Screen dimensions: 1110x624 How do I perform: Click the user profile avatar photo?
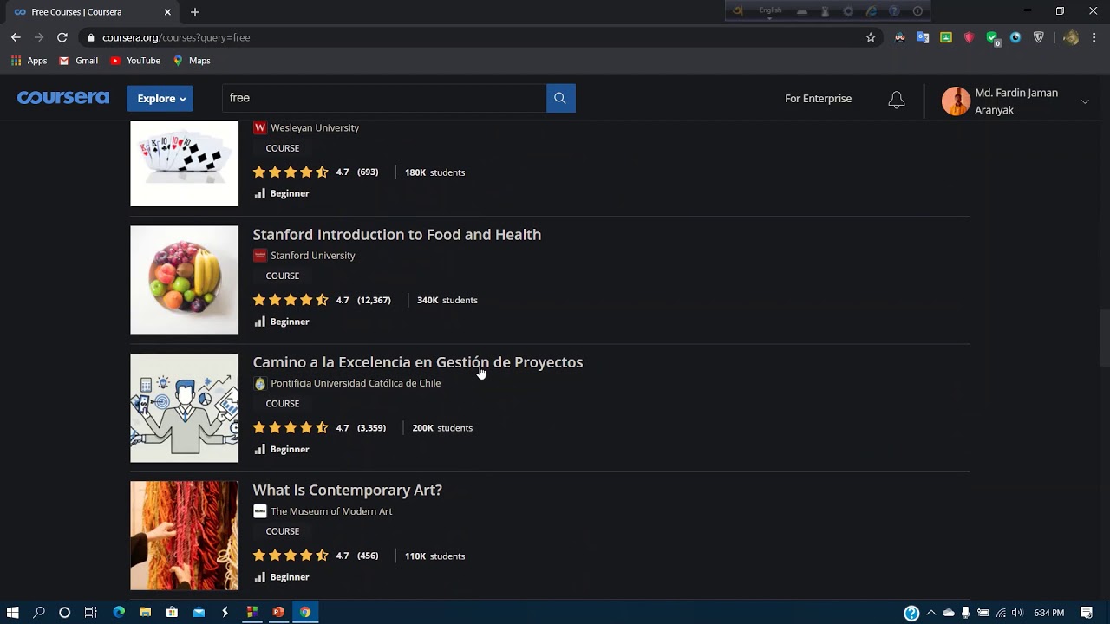(x=956, y=101)
